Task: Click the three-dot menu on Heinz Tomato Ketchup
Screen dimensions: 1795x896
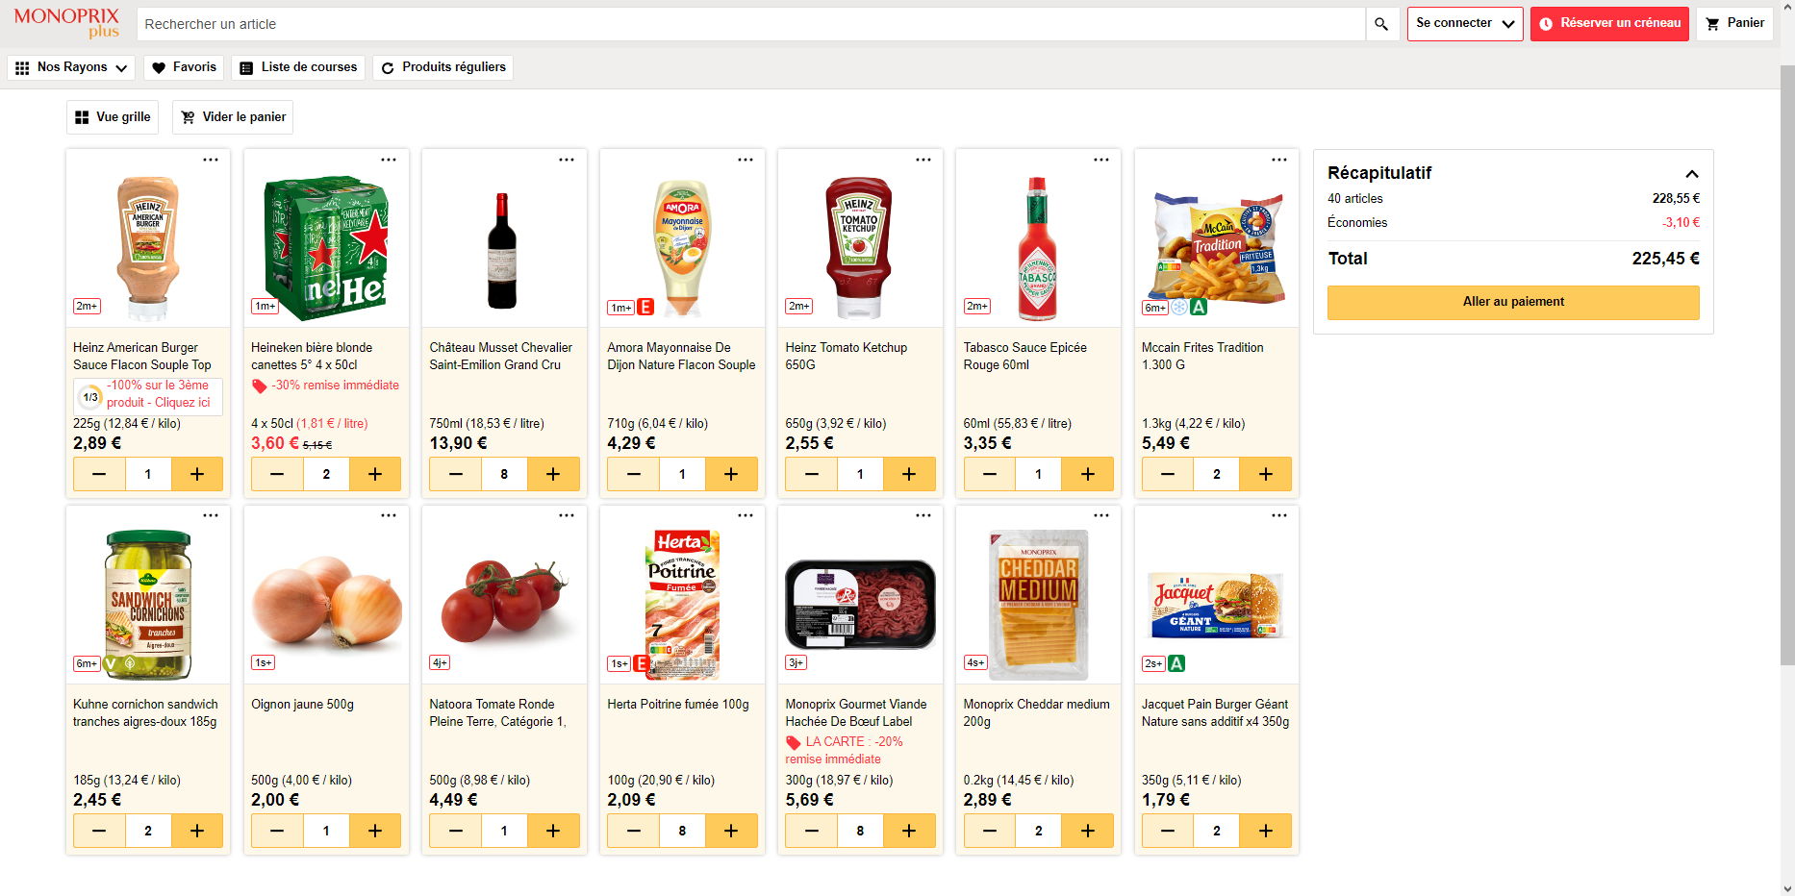Action: [x=923, y=160]
